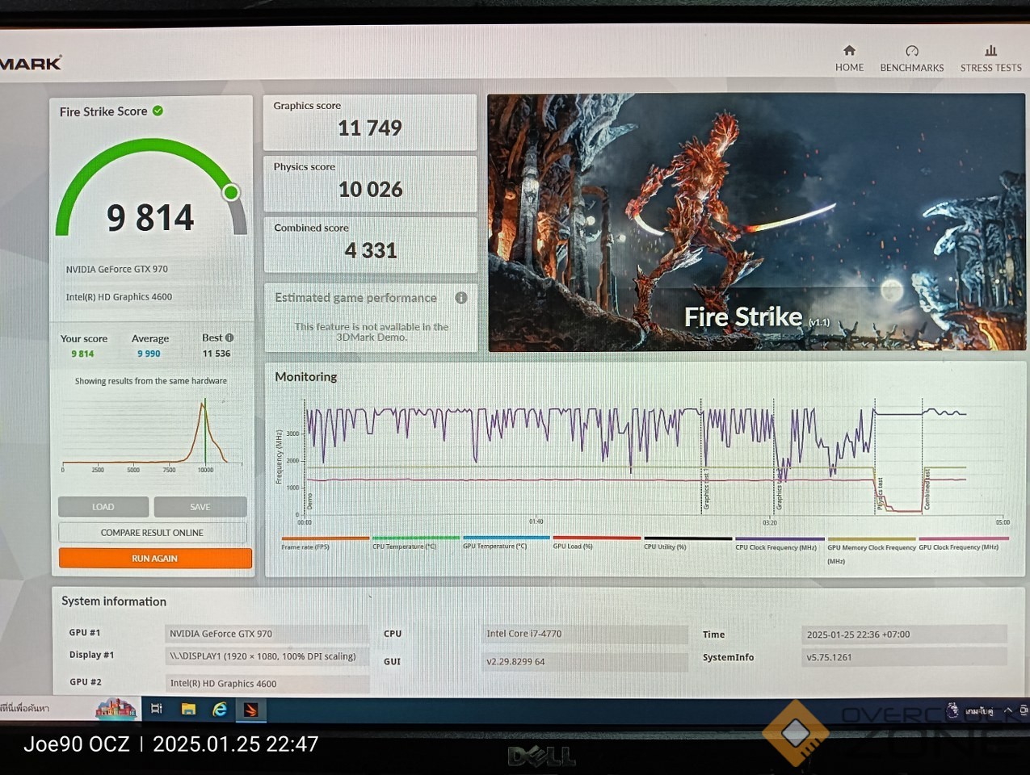Screen dimensions: 1030x775
Task: Toggle the GPU Clock Frequency legend line
Action: tap(963, 543)
